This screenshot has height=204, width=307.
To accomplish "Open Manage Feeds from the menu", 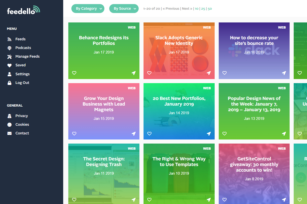I will pyautogui.click(x=27, y=57).
